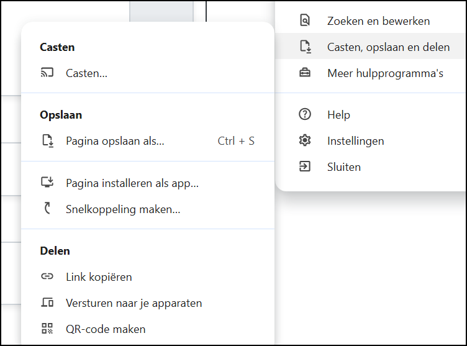This screenshot has width=467, height=346.
Task: Click the Help question-mark icon
Action: pyautogui.click(x=305, y=114)
